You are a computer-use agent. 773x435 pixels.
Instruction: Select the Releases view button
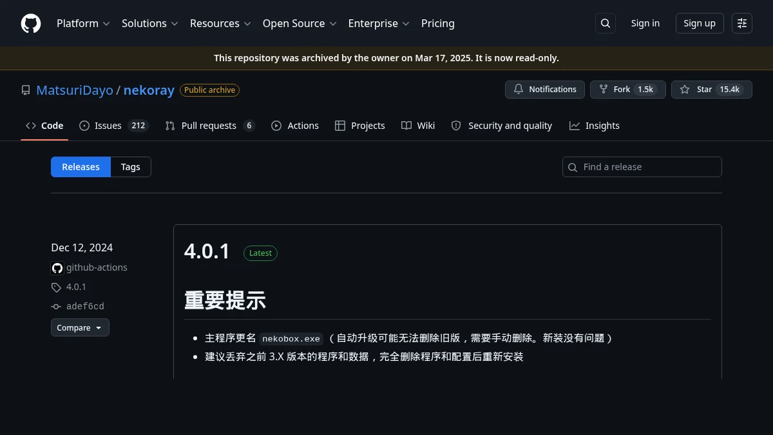point(81,167)
